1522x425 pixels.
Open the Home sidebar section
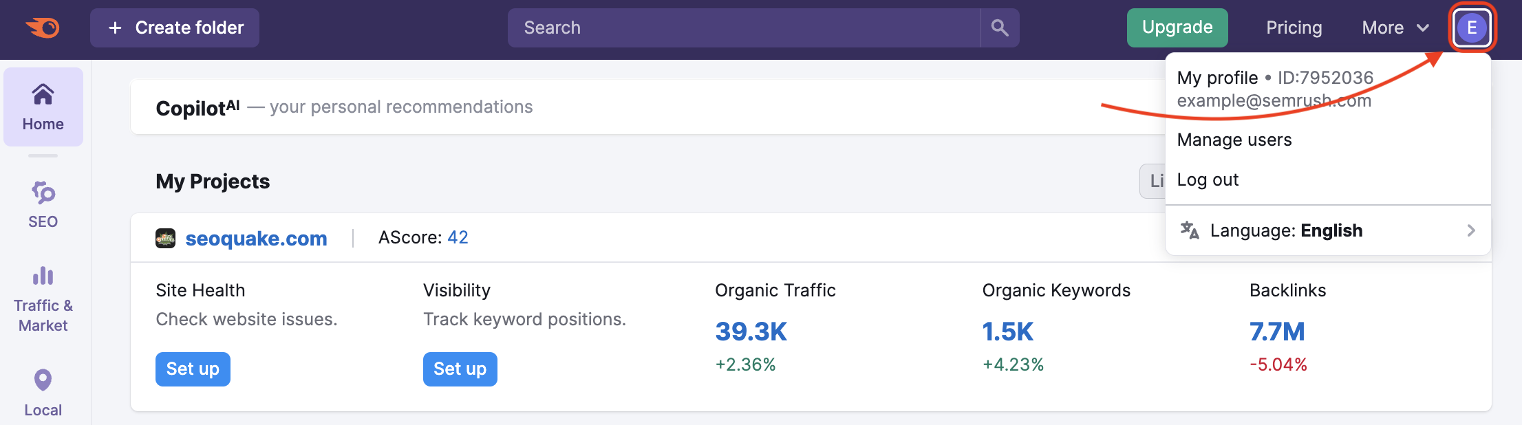tap(43, 107)
